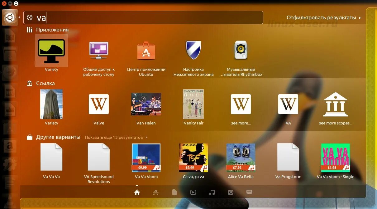The image size is (377, 209).
Task: Open the 'Alice Va Bella' album
Action: pyautogui.click(x=241, y=158)
